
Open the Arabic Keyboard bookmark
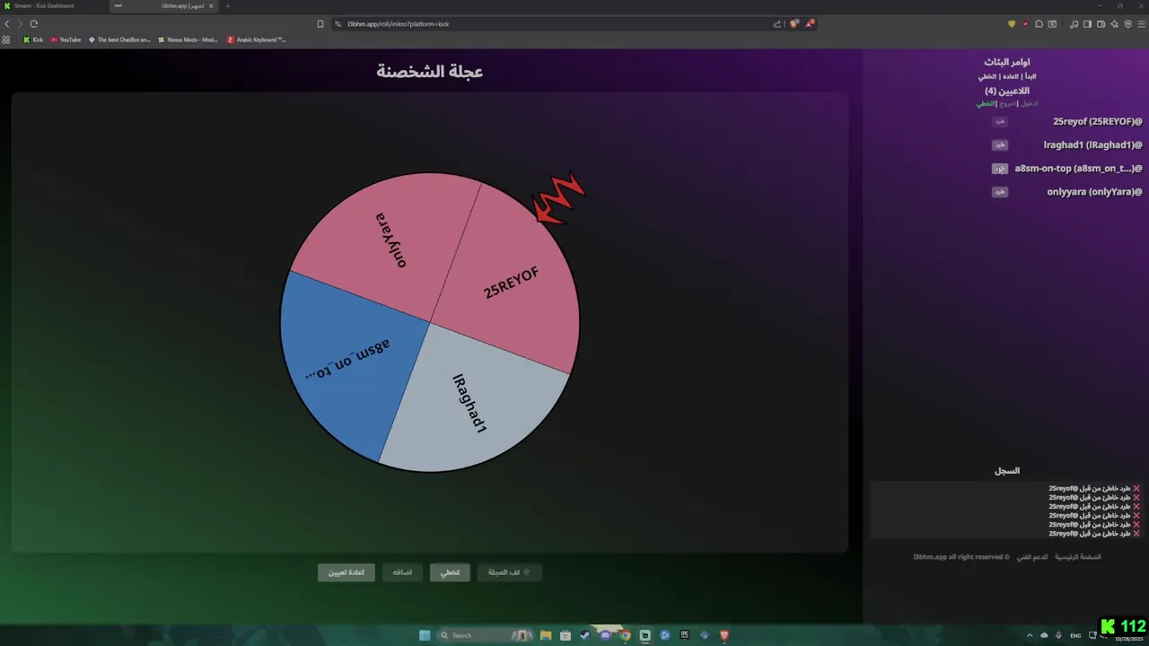[x=257, y=39]
